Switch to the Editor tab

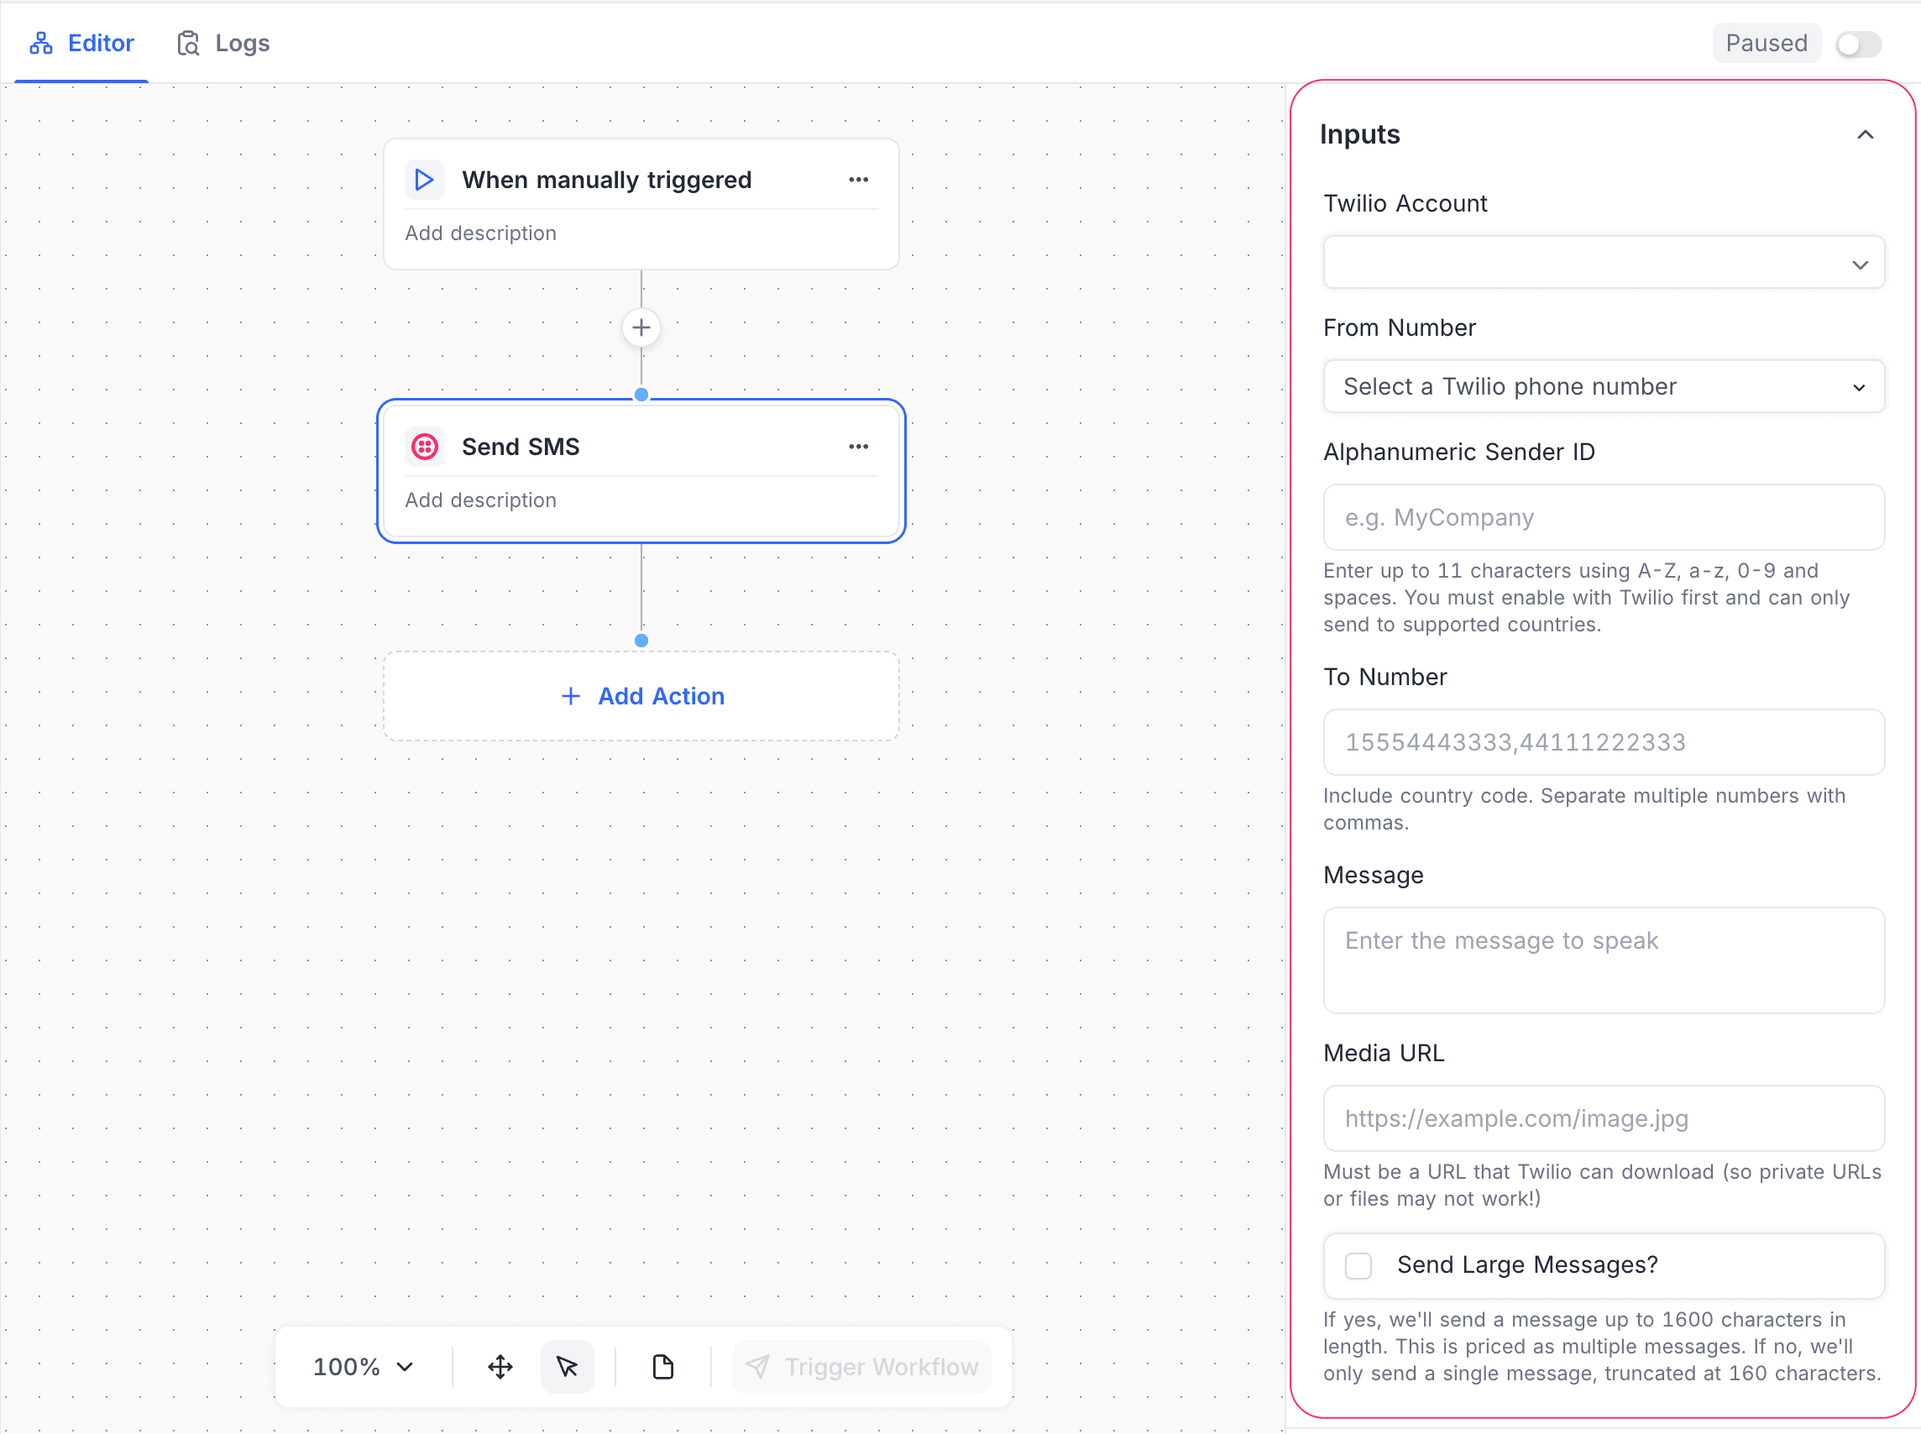pyautogui.click(x=101, y=42)
